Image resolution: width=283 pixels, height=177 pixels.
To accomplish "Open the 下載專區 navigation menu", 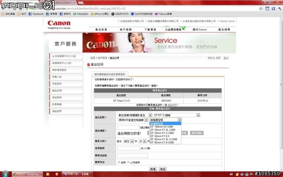I will [150, 30].
